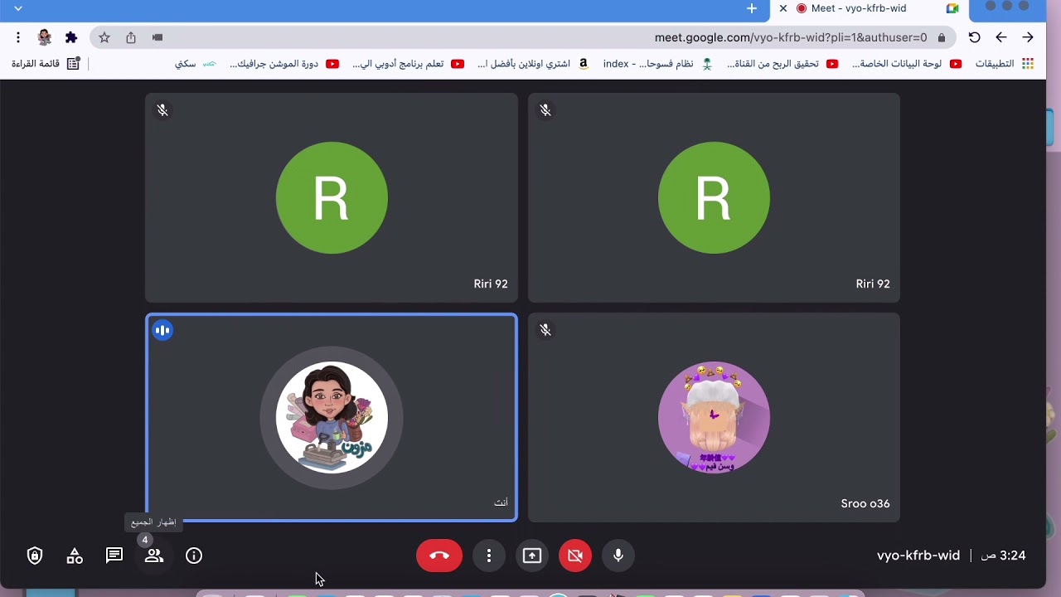
Task: Open the لوحة البيانات الخاصة bookmark
Action: coord(907,64)
